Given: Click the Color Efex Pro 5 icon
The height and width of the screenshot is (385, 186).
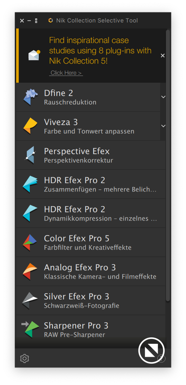Looking at the screenshot, I should coord(30,242).
